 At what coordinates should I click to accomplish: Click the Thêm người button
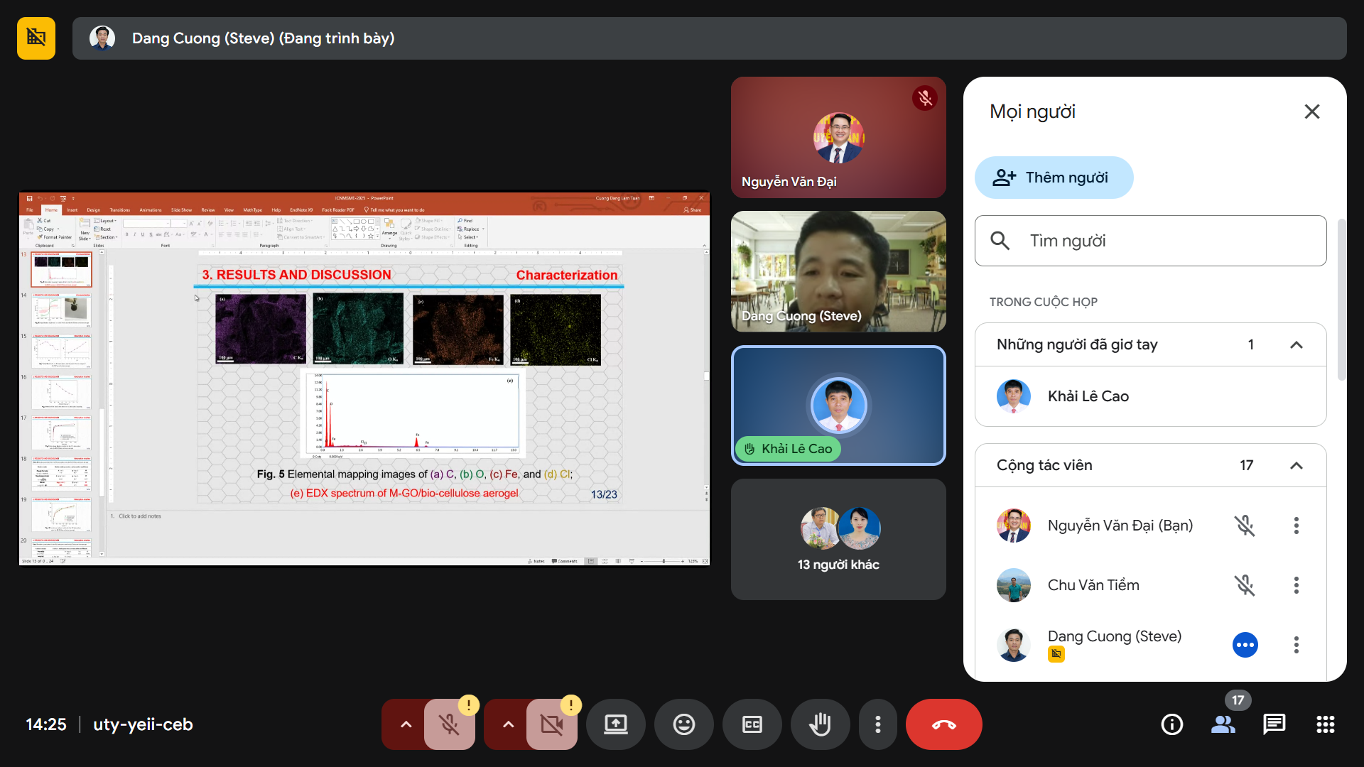[x=1054, y=178]
